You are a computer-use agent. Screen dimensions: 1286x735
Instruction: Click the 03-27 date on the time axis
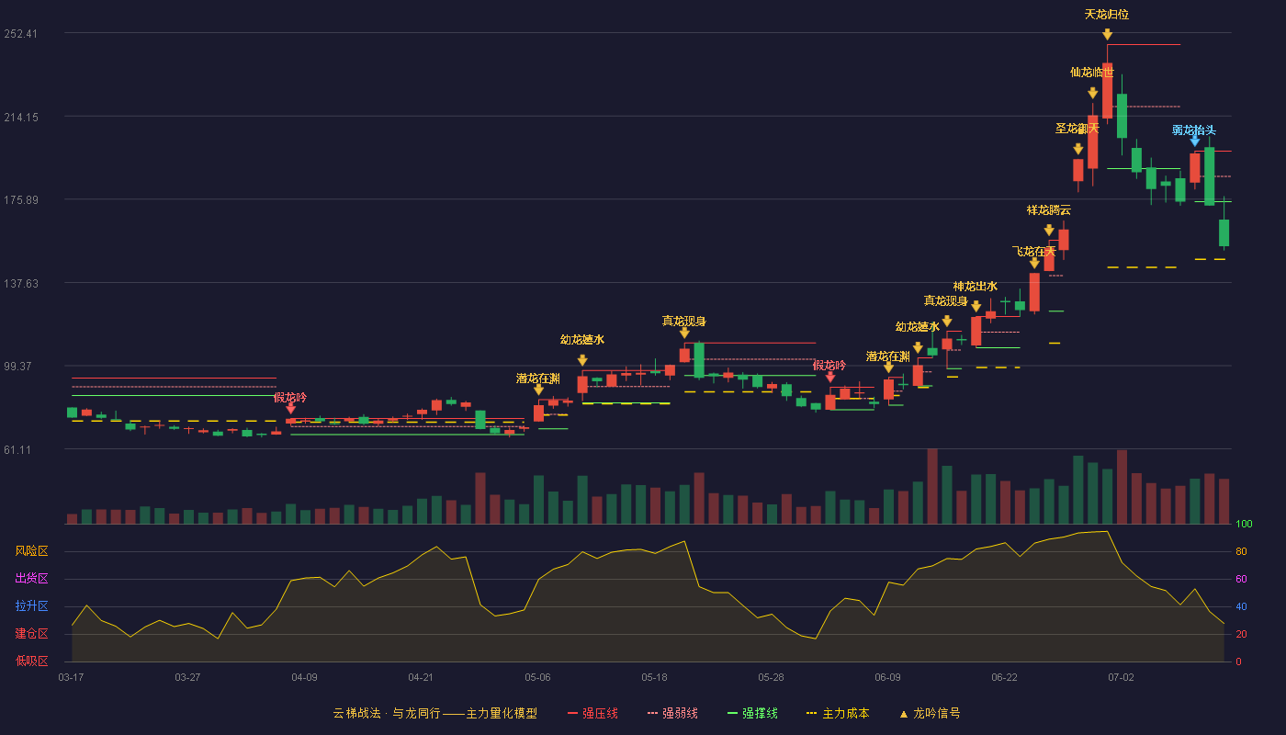pyautogui.click(x=187, y=677)
